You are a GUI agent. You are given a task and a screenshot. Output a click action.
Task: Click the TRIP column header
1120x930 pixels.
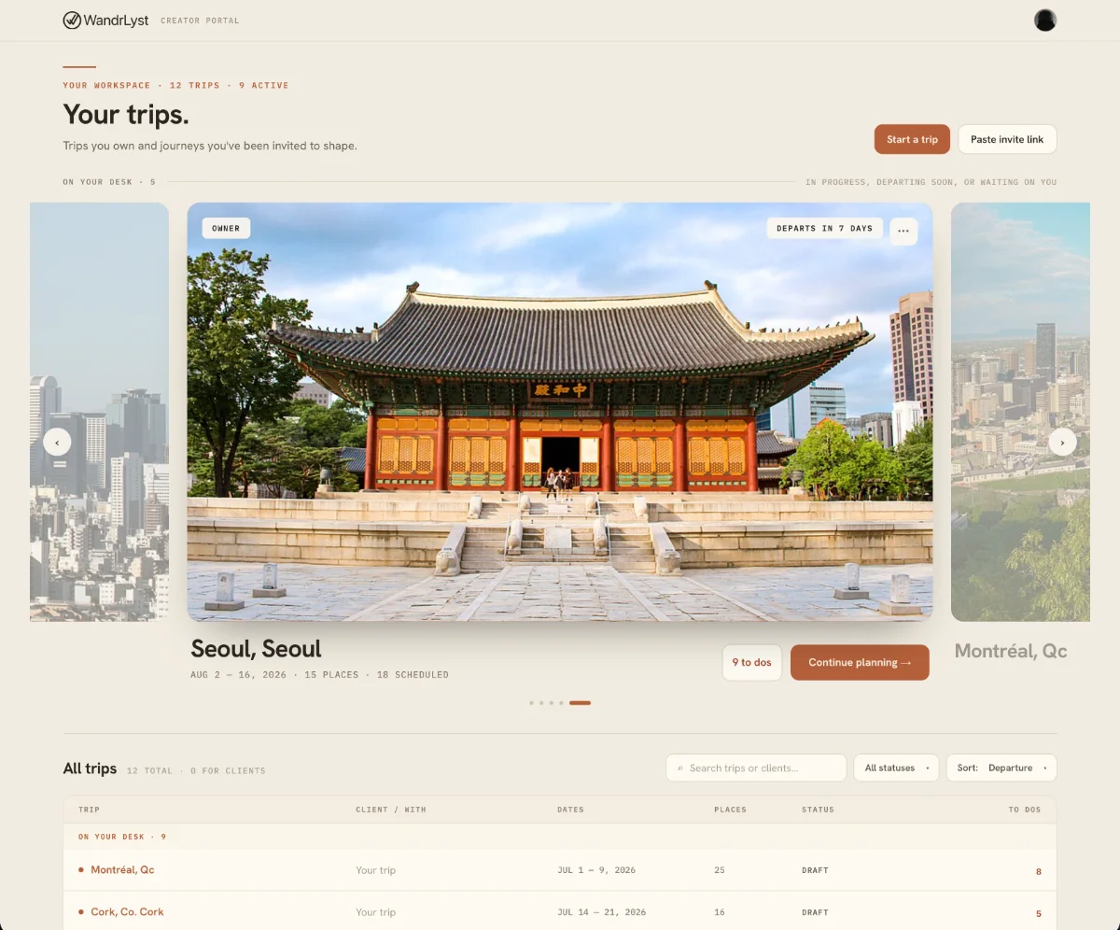[89, 810]
